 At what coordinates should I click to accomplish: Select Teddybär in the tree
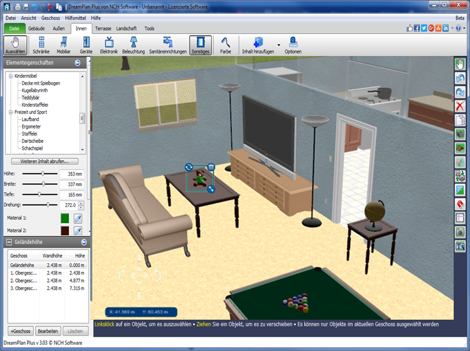(x=31, y=98)
